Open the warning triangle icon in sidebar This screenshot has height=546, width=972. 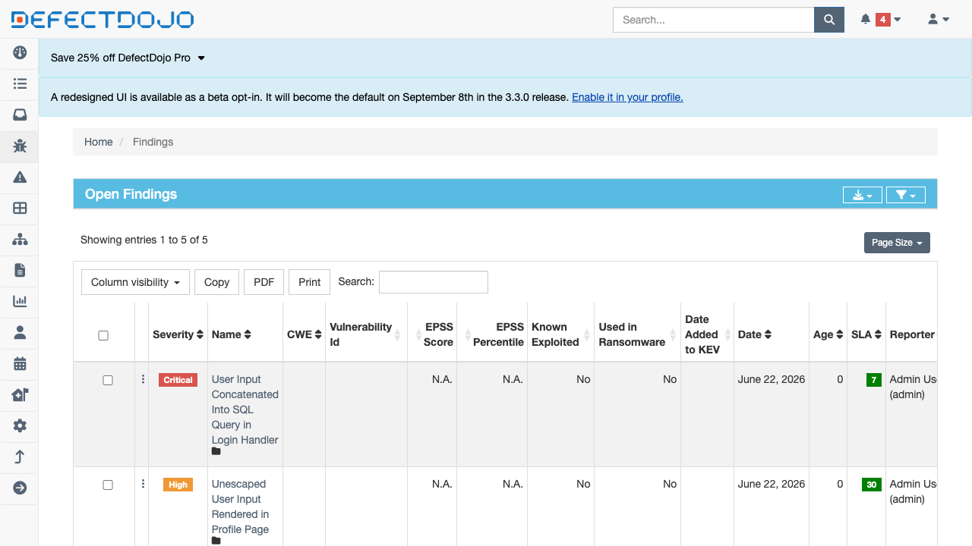click(20, 177)
